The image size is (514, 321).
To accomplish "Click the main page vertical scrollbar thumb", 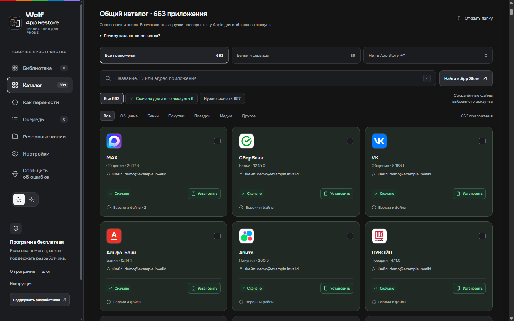I will coord(511,12).
